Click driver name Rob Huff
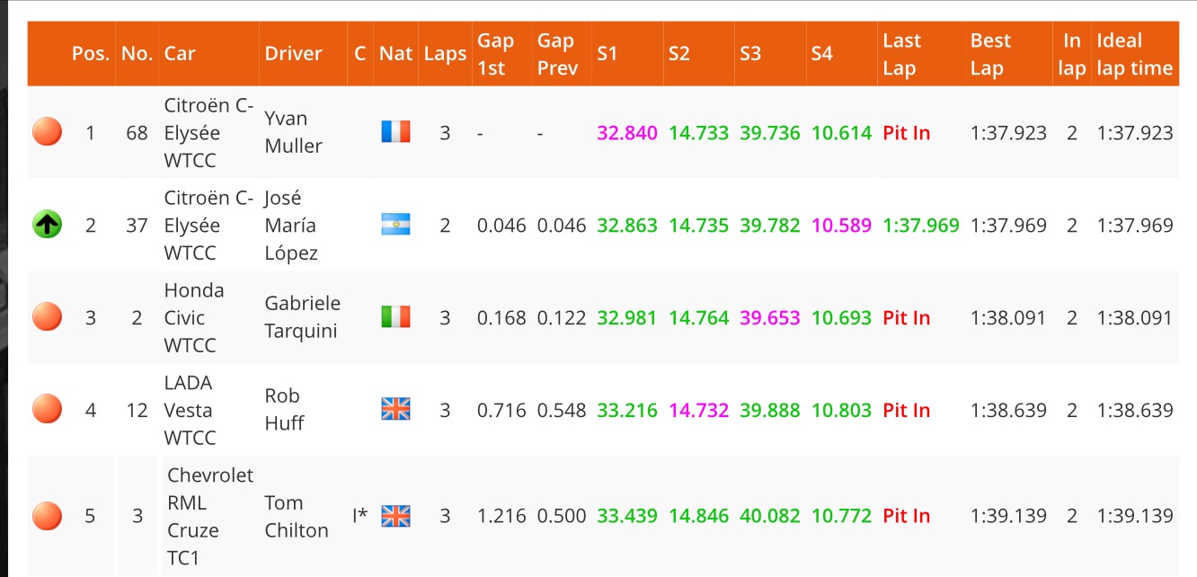 click(283, 410)
